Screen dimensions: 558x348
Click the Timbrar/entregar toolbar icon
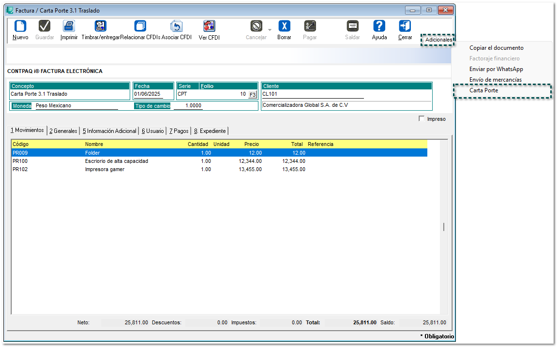click(x=100, y=27)
